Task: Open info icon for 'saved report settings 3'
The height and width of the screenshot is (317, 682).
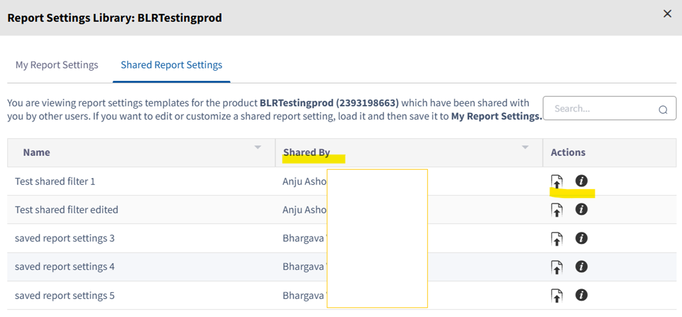Action: coord(582,238)
